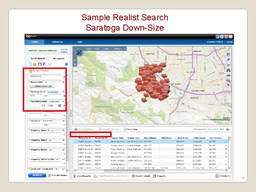Open the Help tab in top navigation

click(x=80, y=42)
